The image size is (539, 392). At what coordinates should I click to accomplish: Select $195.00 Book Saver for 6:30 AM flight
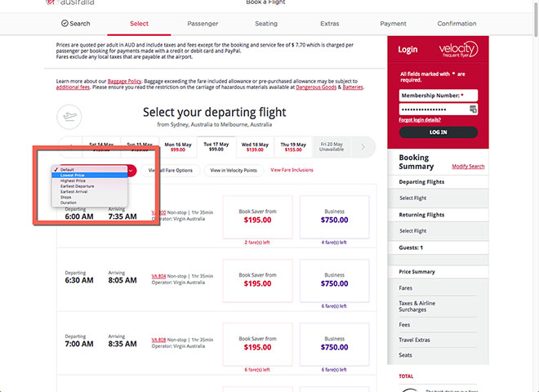click(x=257, y=281)
